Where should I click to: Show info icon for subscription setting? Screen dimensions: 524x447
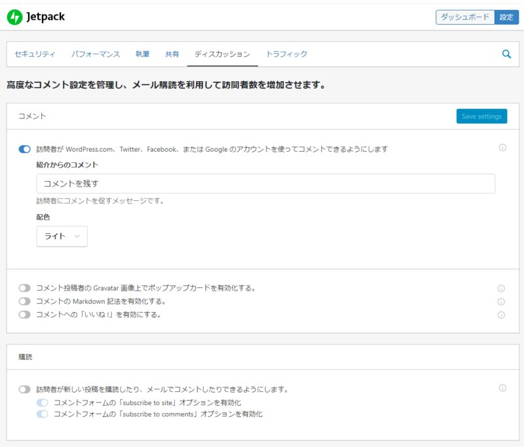coord(502,387)
